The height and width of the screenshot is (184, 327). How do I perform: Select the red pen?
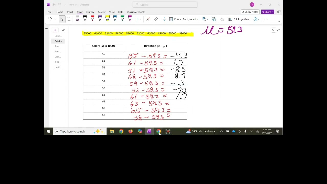pos(92,18)
